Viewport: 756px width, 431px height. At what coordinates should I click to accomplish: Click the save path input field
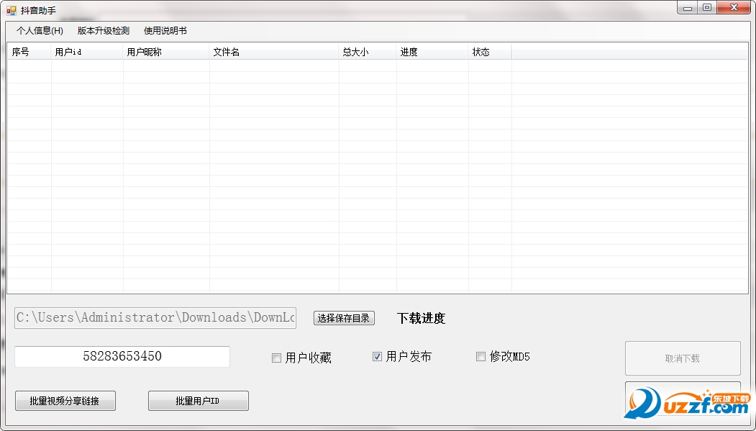(155, 317)
